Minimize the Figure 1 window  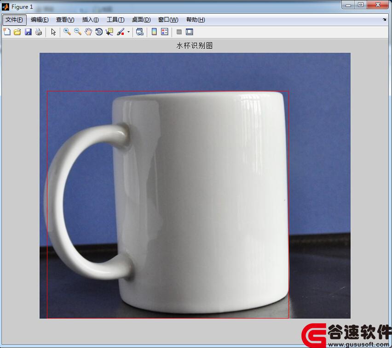click(348, 5)
